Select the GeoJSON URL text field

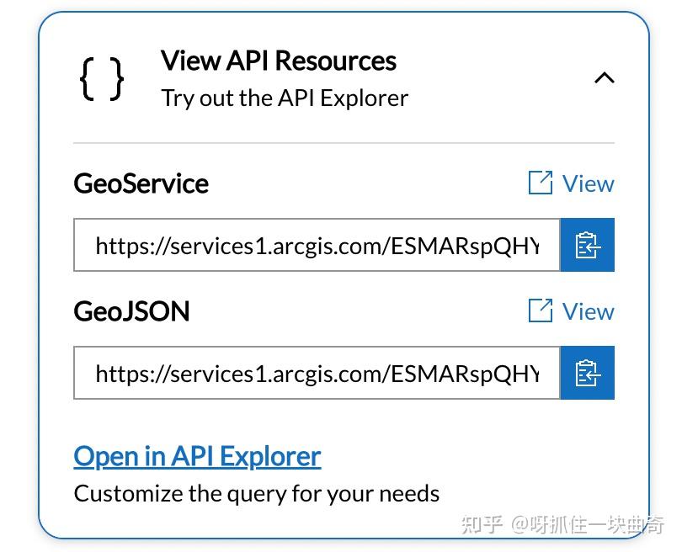[316, 373]
